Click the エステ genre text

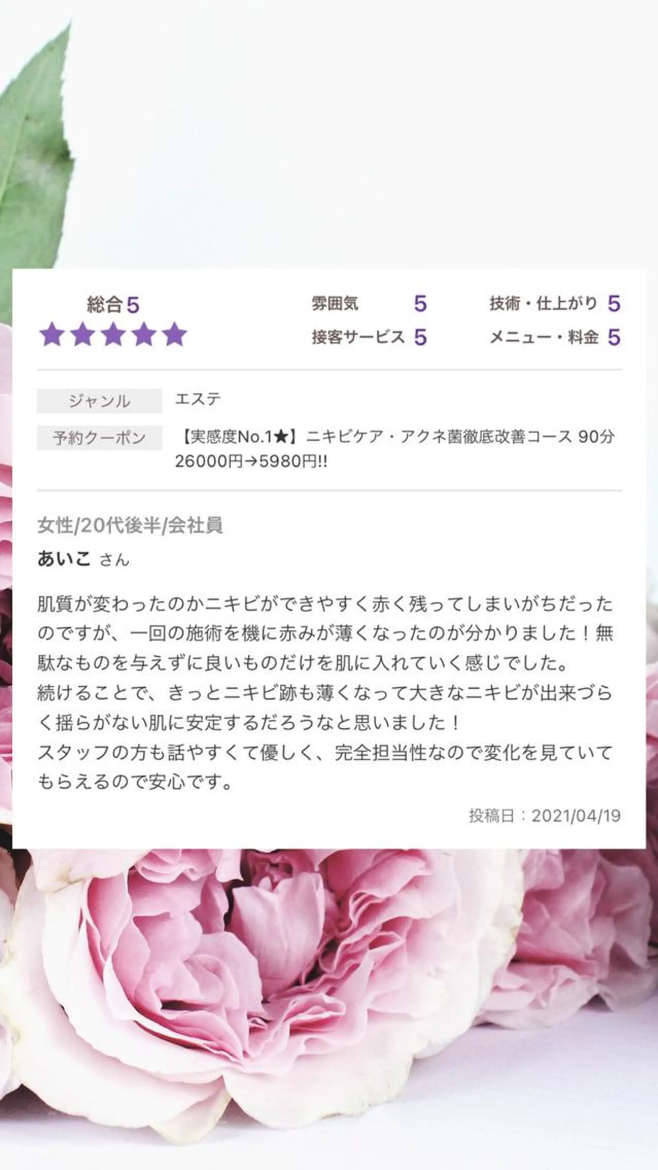point(198,399)
